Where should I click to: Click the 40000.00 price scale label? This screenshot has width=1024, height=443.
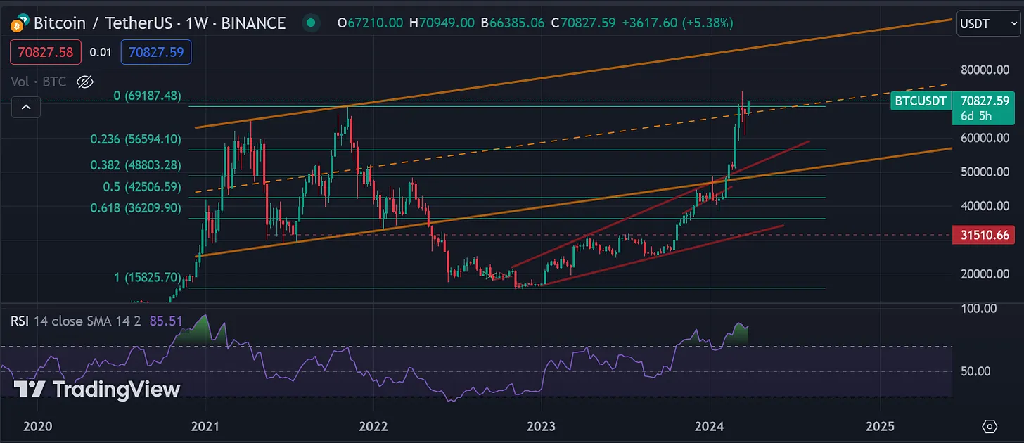pos(984,206)
